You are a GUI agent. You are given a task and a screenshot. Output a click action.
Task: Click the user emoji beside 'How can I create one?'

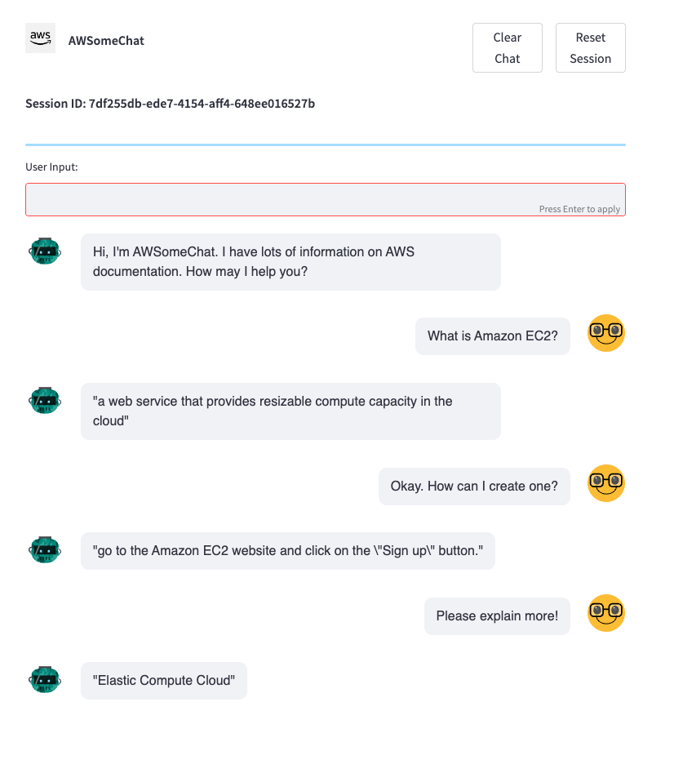pos(605,483)
